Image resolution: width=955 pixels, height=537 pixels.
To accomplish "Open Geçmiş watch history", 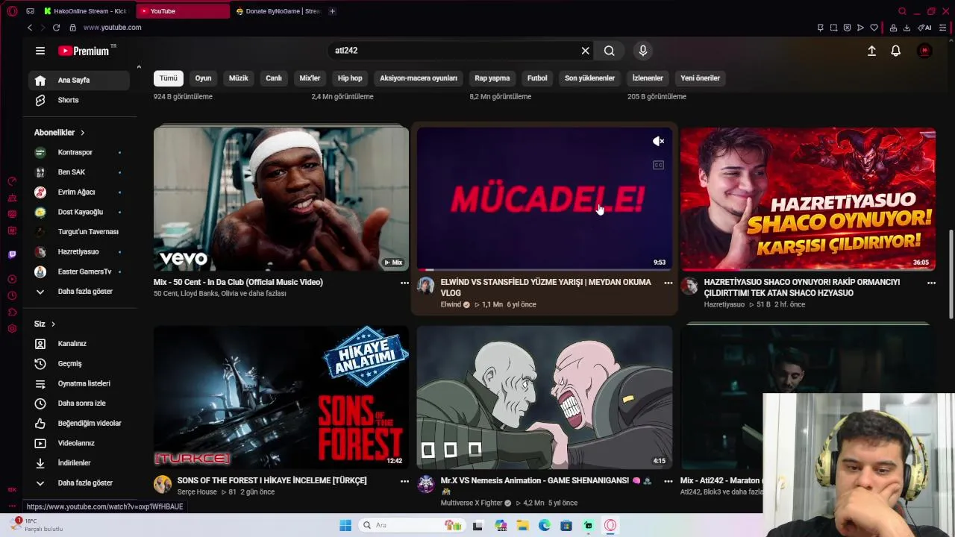I will 79,363.
